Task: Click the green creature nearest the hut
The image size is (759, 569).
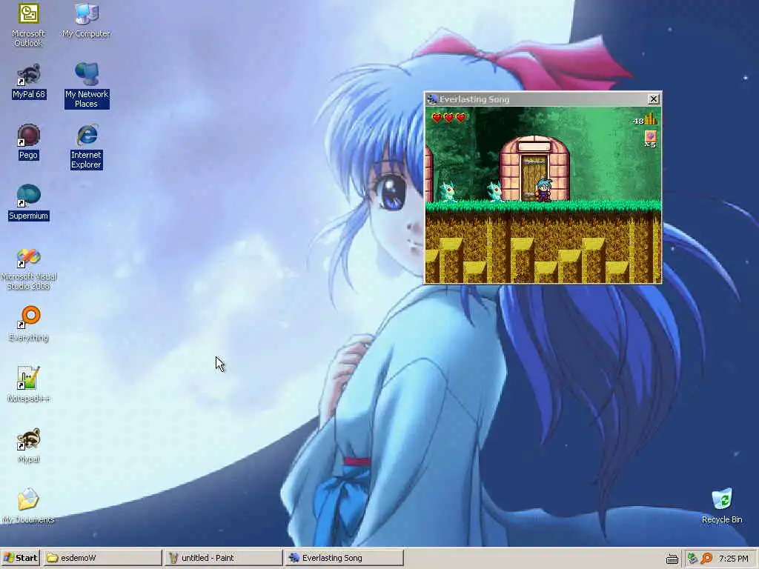Action: [494, 190]
